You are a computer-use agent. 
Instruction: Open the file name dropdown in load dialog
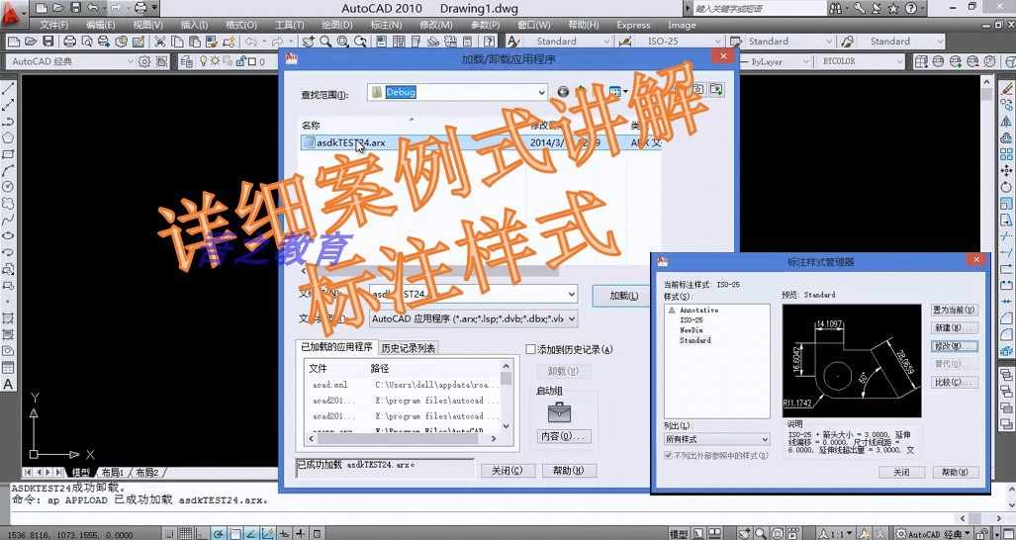(x=571, y=294)
